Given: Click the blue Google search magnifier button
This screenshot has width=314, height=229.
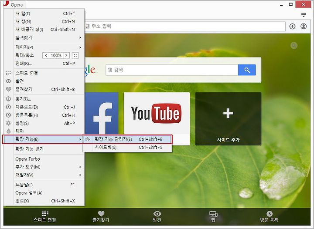Looking at the screenshot, I should [x=247, y=70].
